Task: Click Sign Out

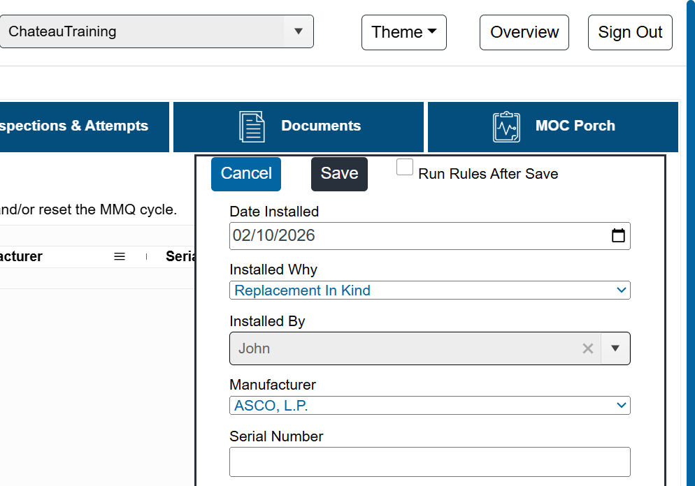Action: 630,32
